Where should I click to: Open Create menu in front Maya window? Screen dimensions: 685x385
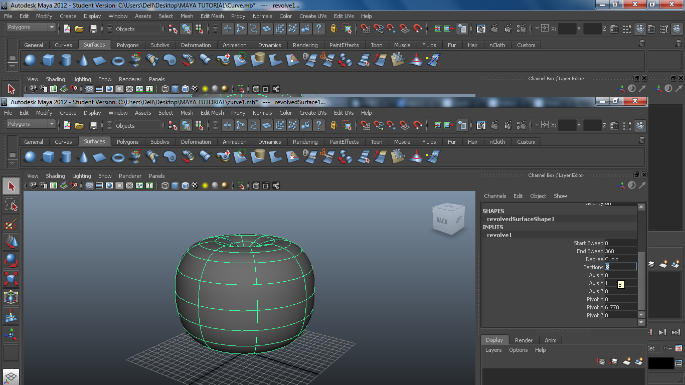coord(68,113)
